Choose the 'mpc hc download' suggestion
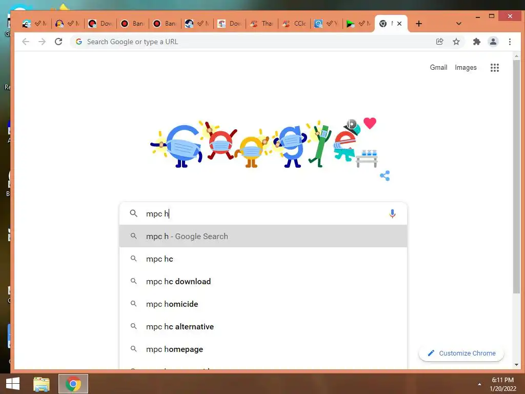 pyautogui.click(x=263, y=282)
